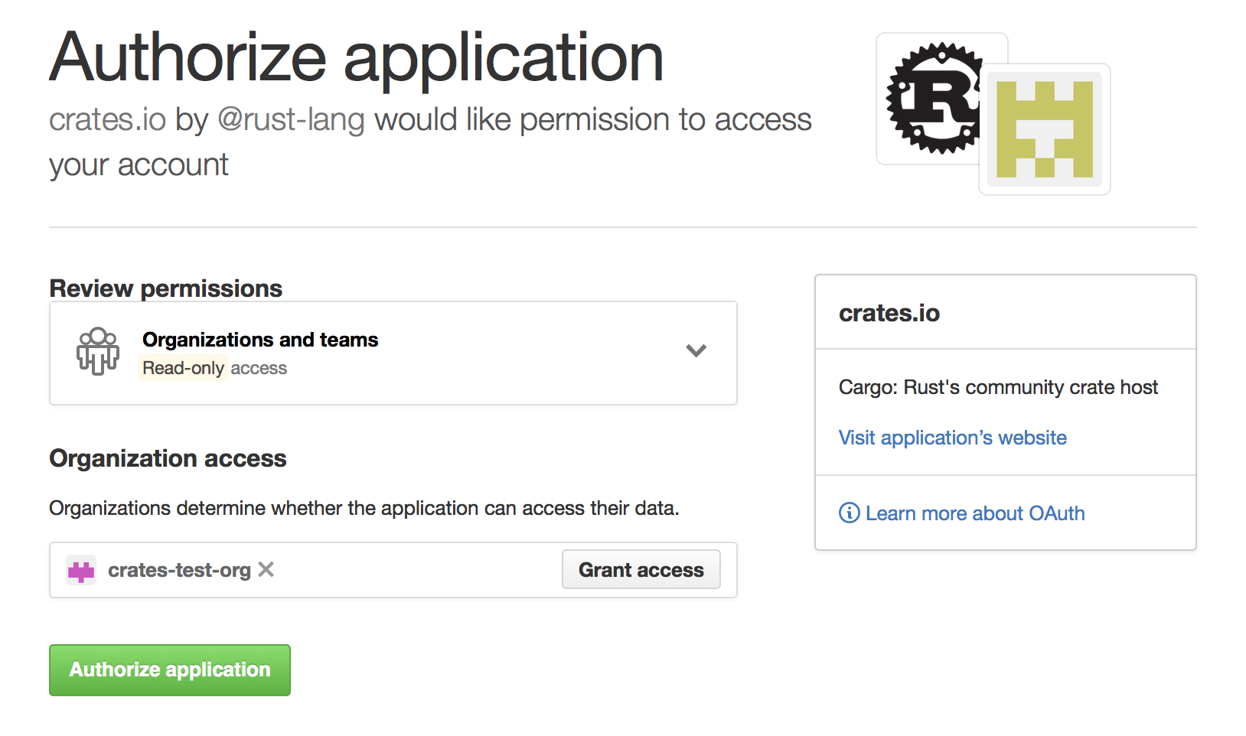The width and height of the screenshot is (1246, 736).
Task: Select the Review permissions section heading
Action: [165, 288]
